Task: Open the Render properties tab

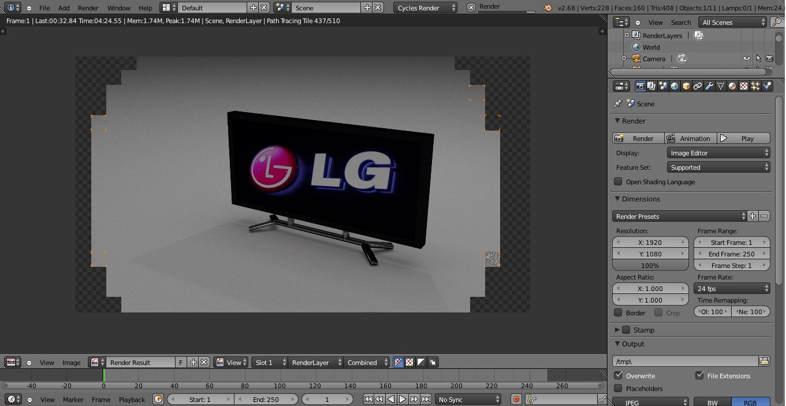Action: 640,86
